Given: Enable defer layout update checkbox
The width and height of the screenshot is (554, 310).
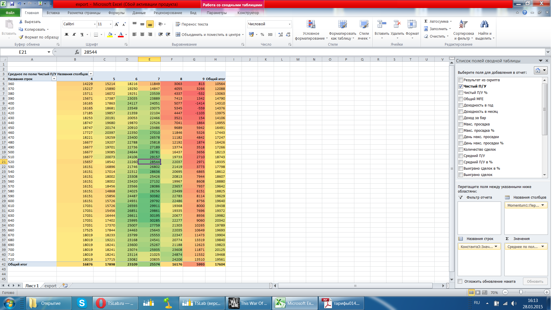Looking at the screenshot, I should (460, 282).
